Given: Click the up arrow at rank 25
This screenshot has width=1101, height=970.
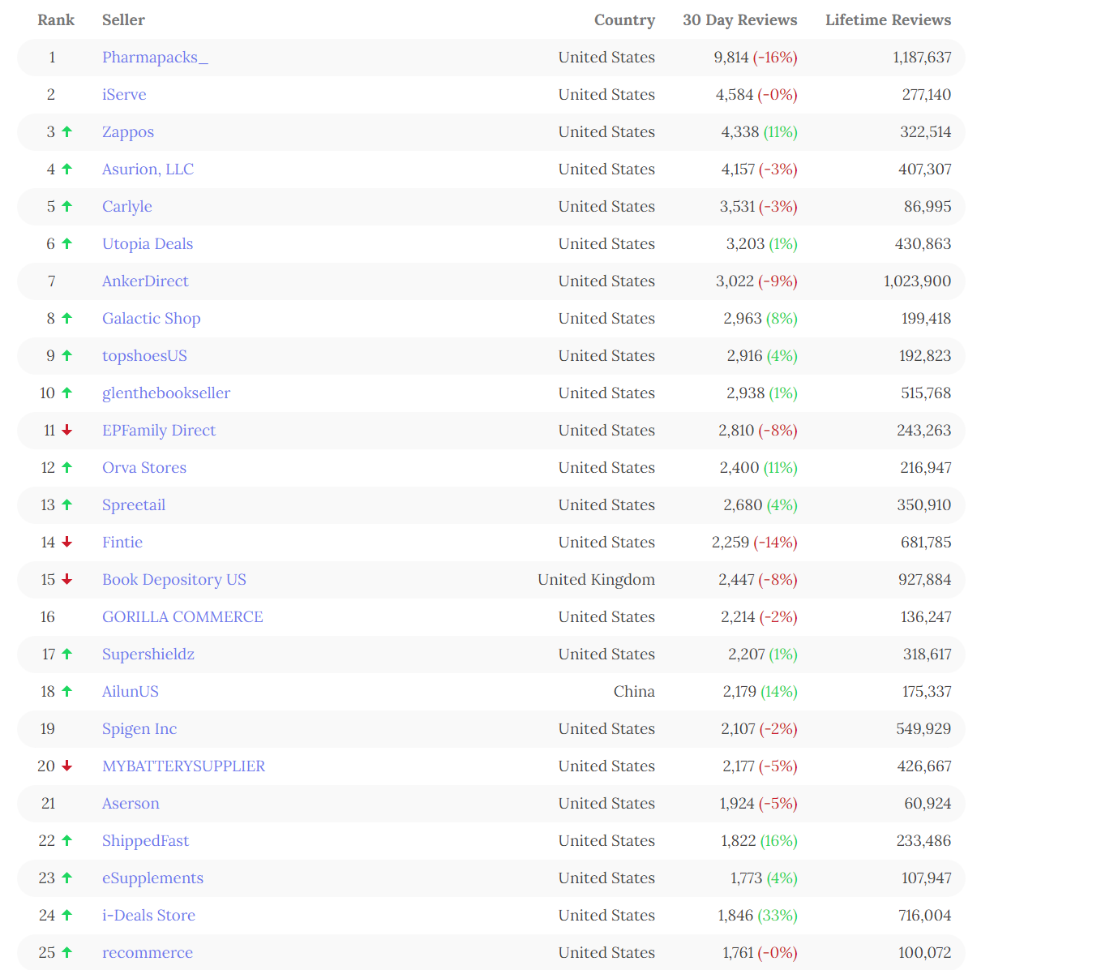Looking at the screenshot, I should pyautogui.click(x=67, y=952).
